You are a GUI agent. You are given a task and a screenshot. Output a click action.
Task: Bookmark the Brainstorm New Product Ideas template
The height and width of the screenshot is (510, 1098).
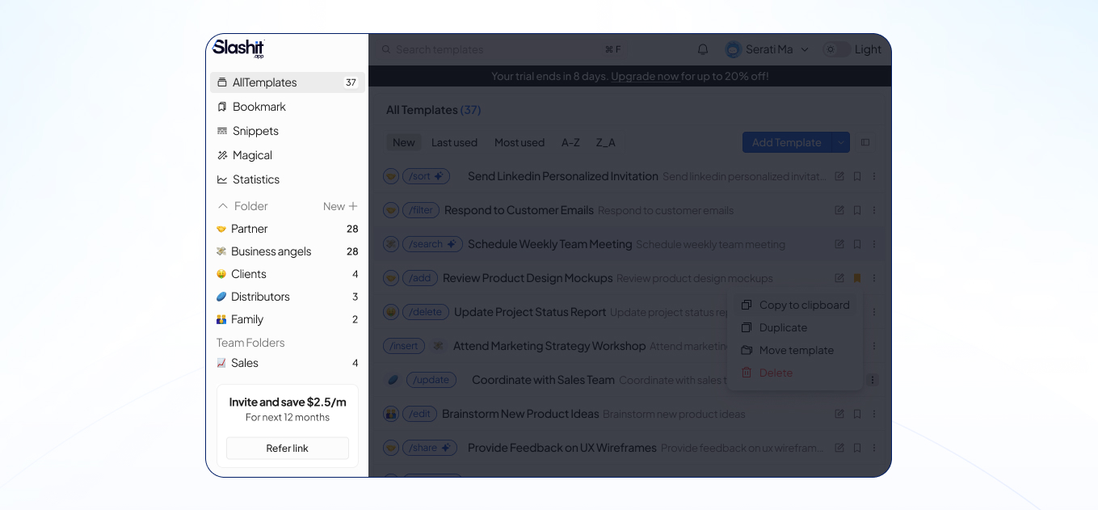[857, 414]
